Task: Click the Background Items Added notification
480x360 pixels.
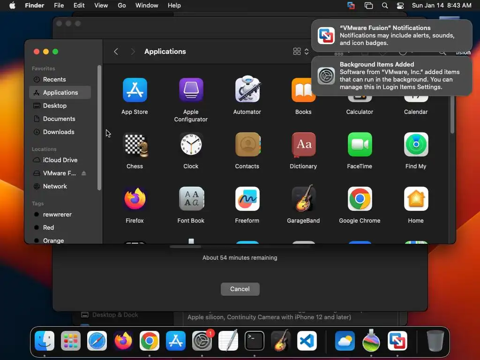Action: pyautogui.click(x=391, y=76)
